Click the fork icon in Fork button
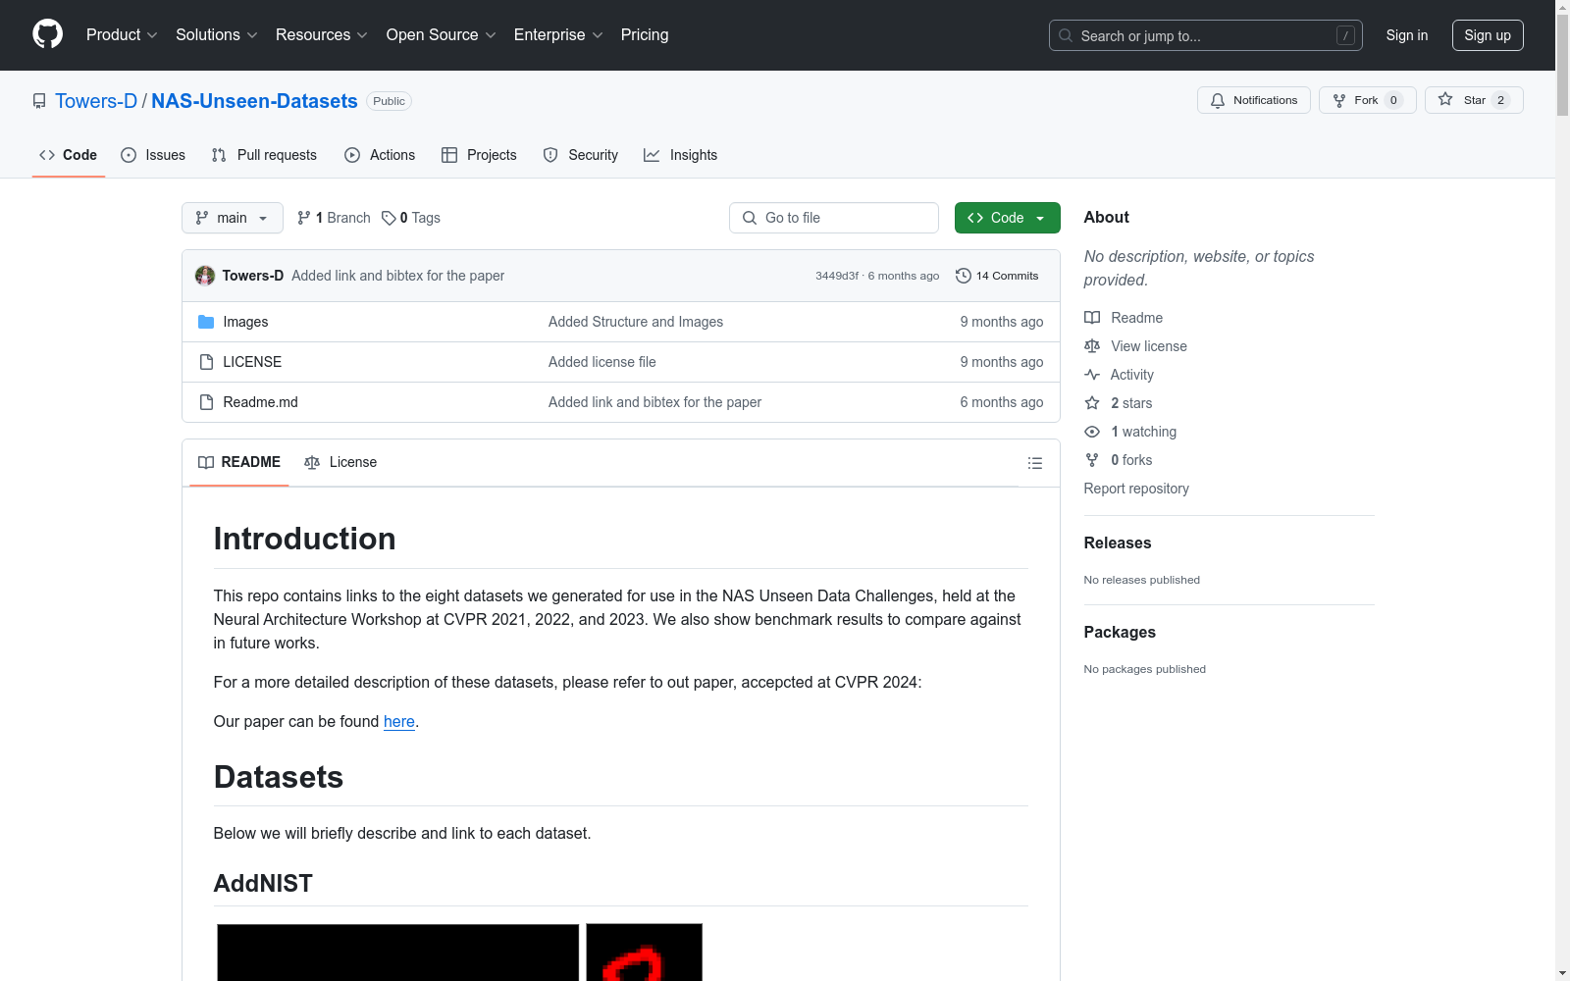1570x981 pixels. (x=1339, y=100)
